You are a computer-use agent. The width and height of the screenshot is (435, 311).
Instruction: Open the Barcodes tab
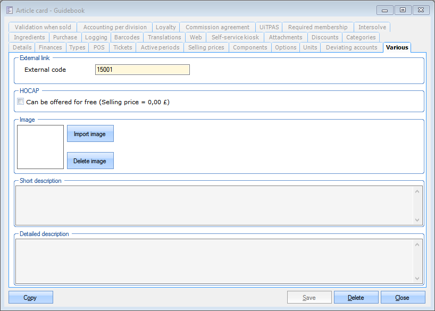(x=127, y=37)
